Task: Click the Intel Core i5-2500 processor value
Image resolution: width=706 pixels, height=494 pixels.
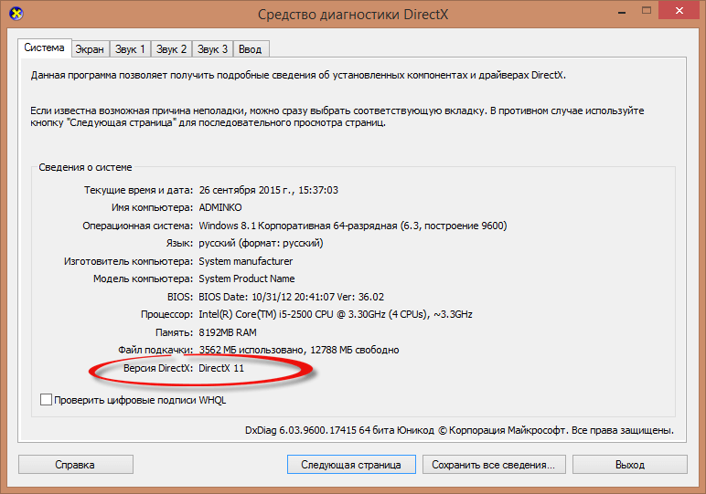Action: 336,314
